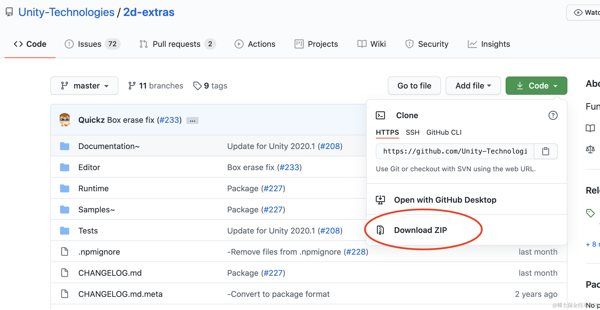Click the Editor folder icon
This screenshot has width=600, height=310.
(x=65, y=167)
